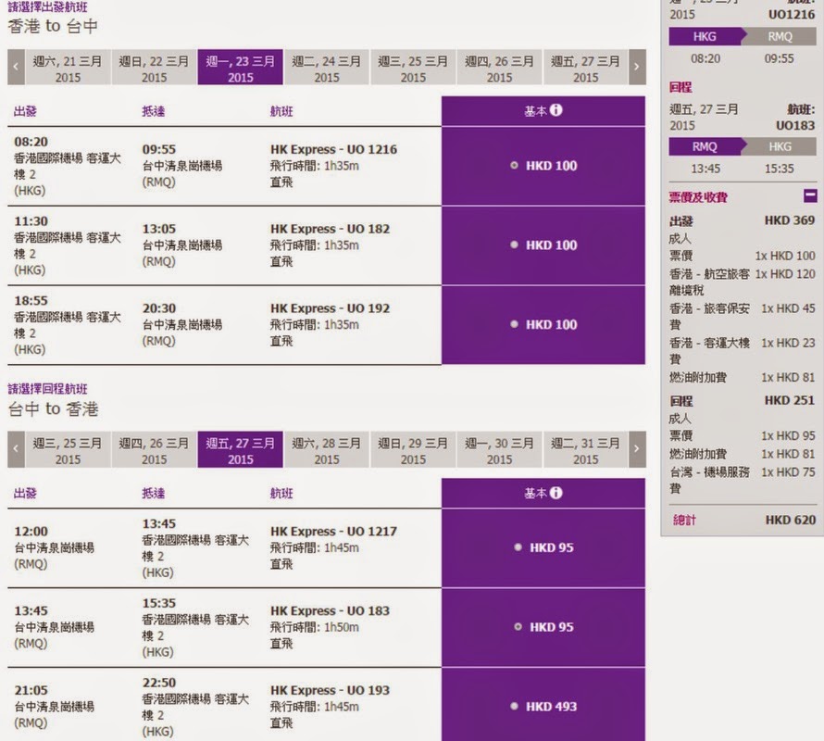
Task: Show earlier return dates with left arrow
Action: [x=16, y=450]
